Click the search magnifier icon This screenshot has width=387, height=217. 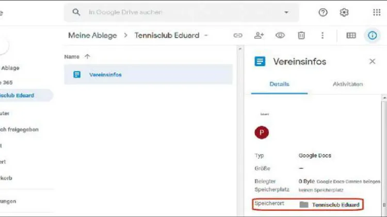tap(76, 12)
